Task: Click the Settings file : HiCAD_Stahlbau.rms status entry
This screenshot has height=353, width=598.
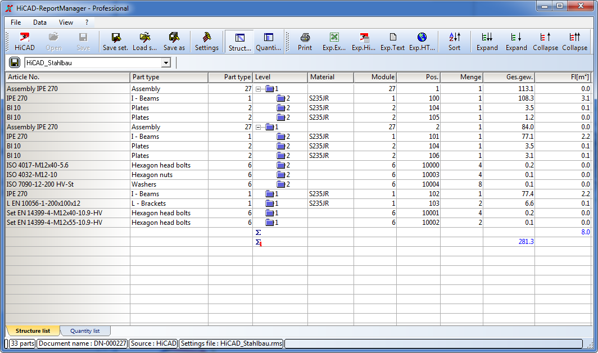Action: (232, 343)
